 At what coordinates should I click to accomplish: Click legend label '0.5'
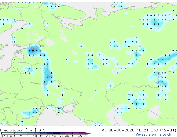pos(10,136)
